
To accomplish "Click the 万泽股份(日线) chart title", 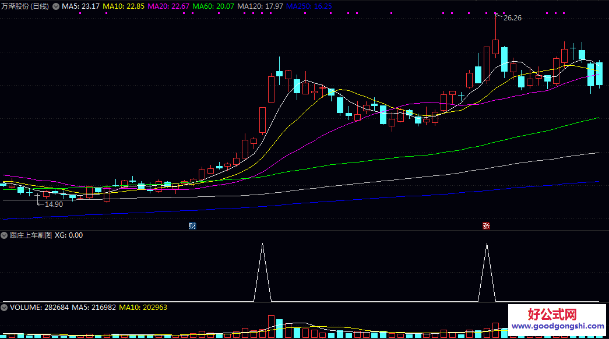I will click(25, 6).
